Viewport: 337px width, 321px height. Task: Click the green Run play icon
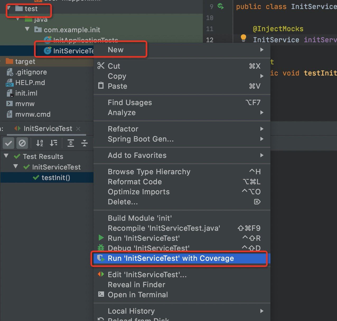click(x=101, y=238)
